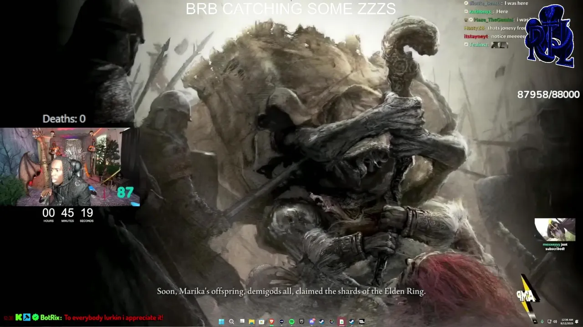Click the AMP logo overlay
Viewport: 583px width, 327px height.
point(527,295)
